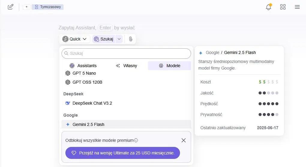Switch to the Assistants tab
This screenshot has width=306, height=167.
[83, 66]
